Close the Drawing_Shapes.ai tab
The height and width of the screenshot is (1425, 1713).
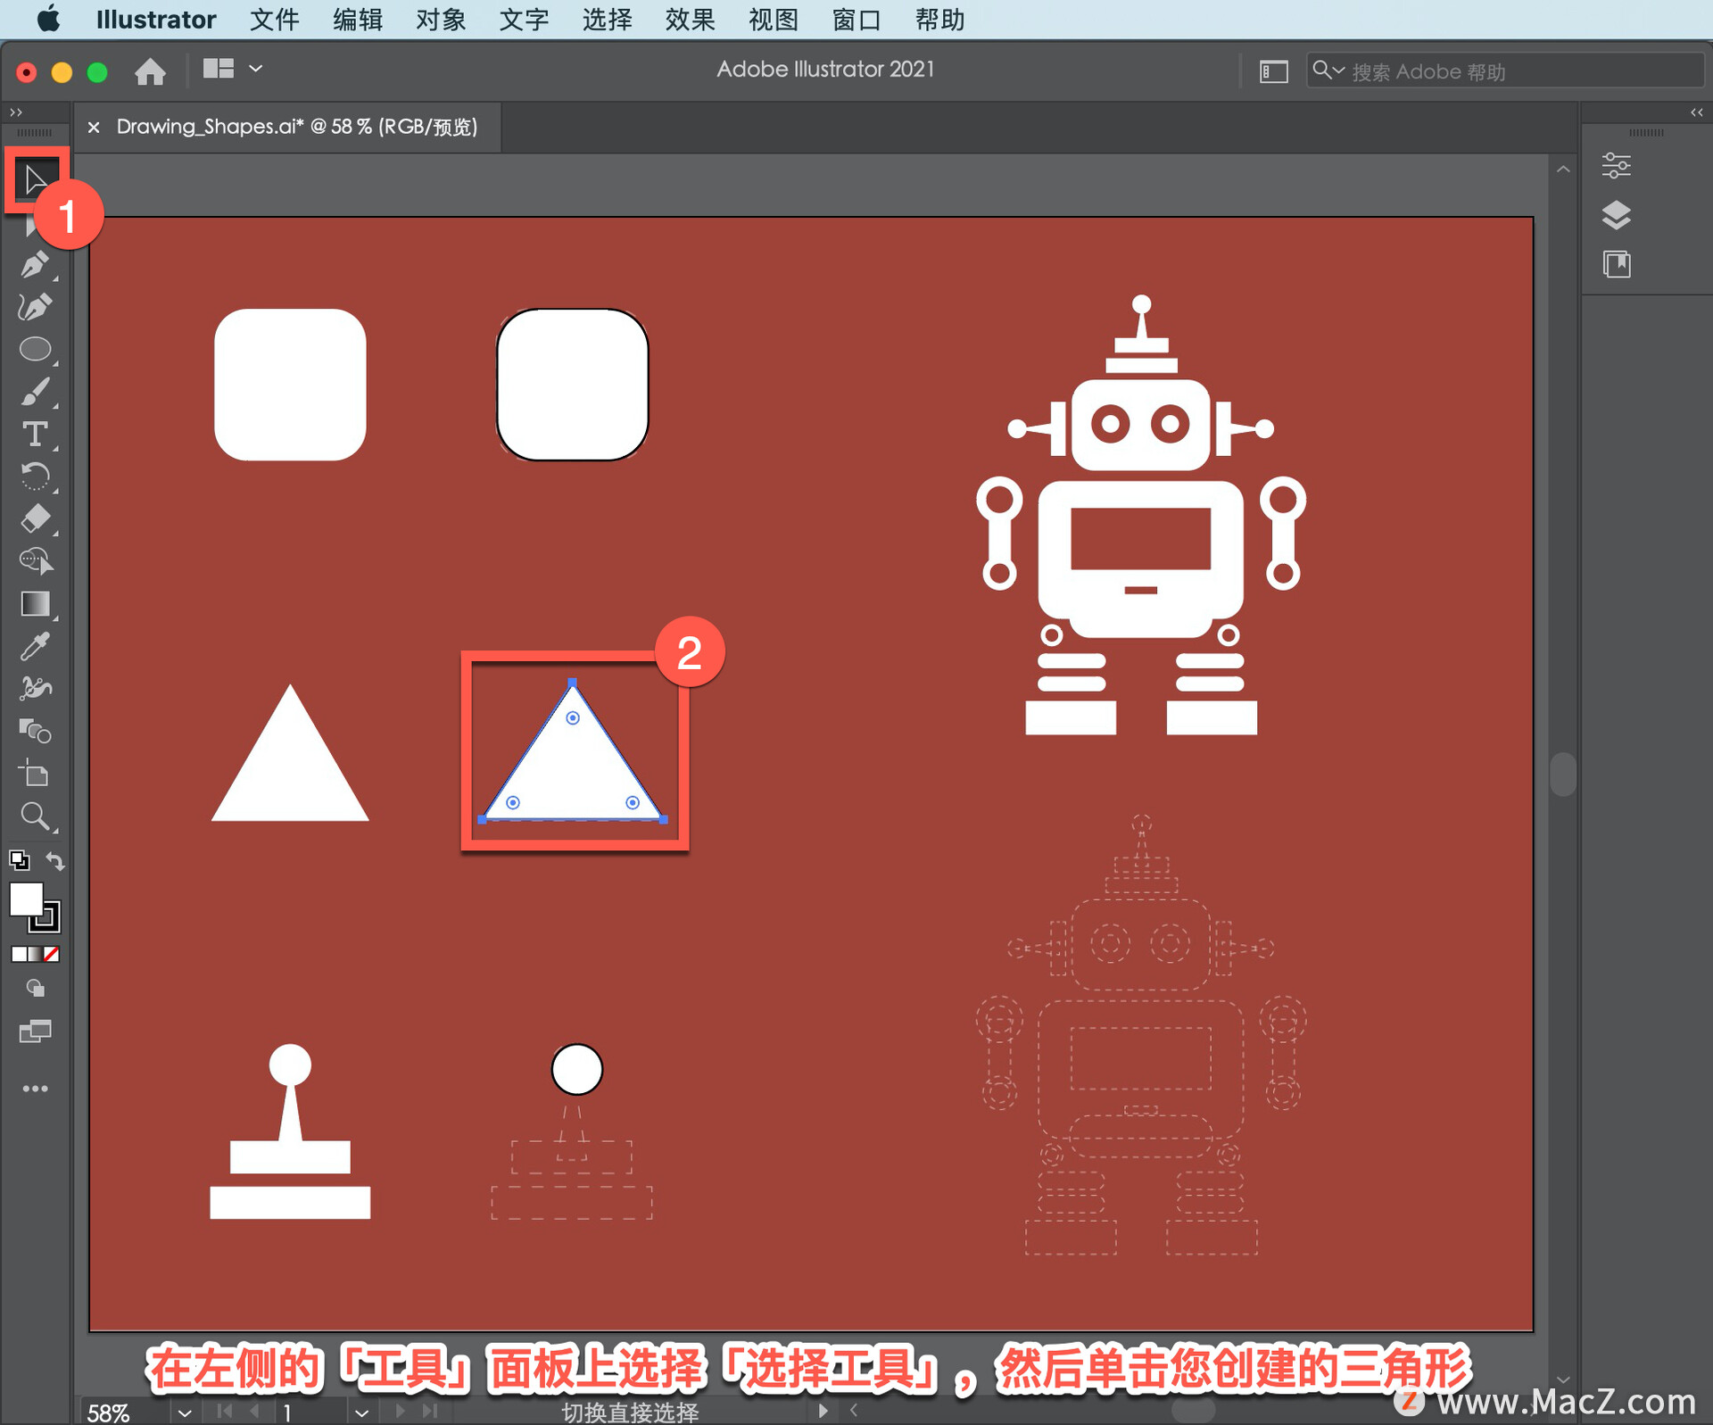pos(94,128)
